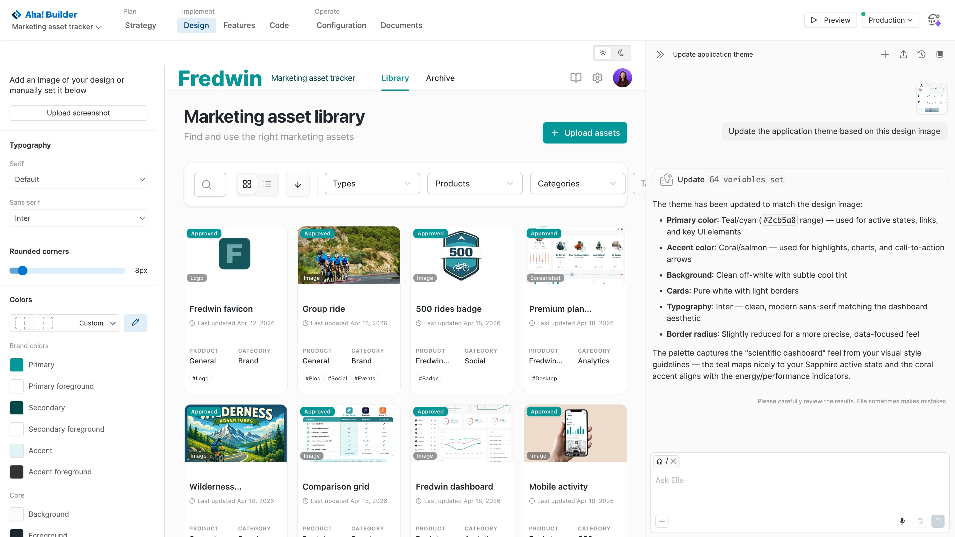
Task: Open the Production environment dropdown
Action: (x=890, y=20)
